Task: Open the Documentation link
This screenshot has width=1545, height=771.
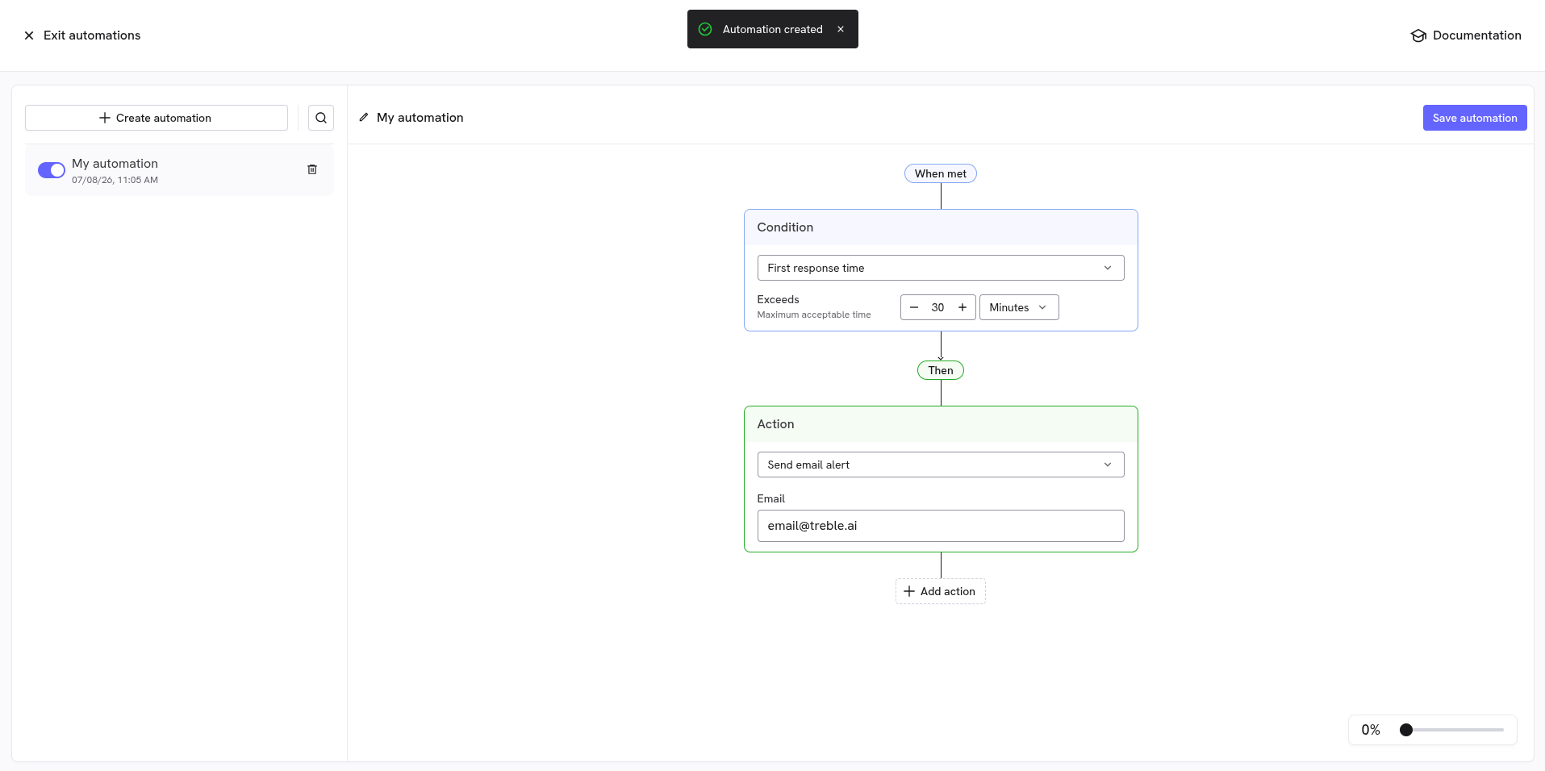Action: [1466, 35]
